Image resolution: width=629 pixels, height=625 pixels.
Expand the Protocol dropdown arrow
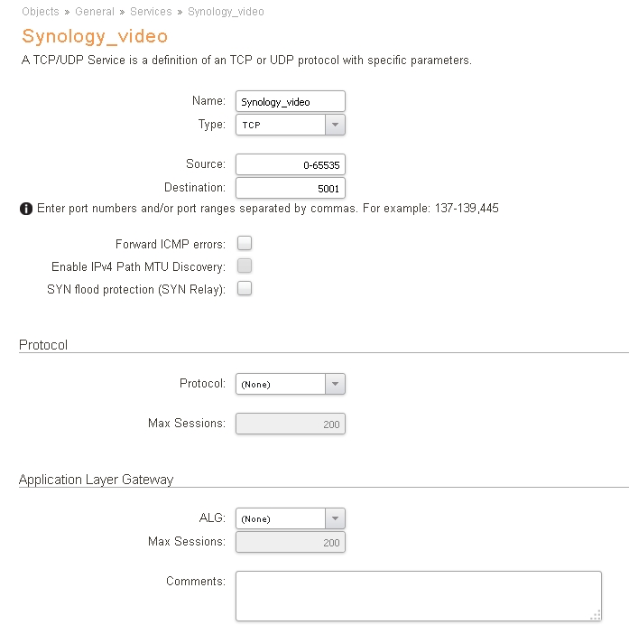(x=335, y=384)
